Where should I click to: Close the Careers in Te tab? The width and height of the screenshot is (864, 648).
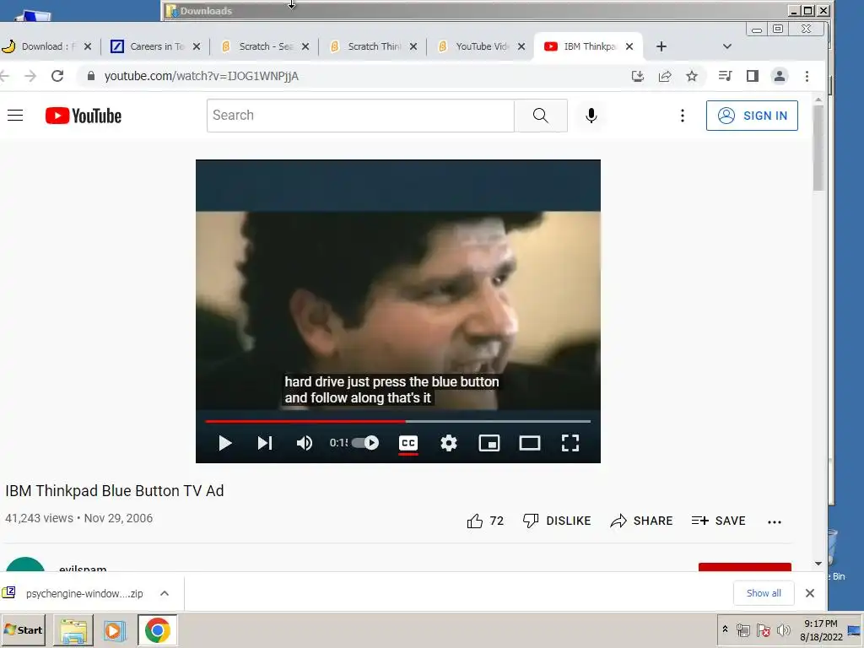(x=196, y=46)
